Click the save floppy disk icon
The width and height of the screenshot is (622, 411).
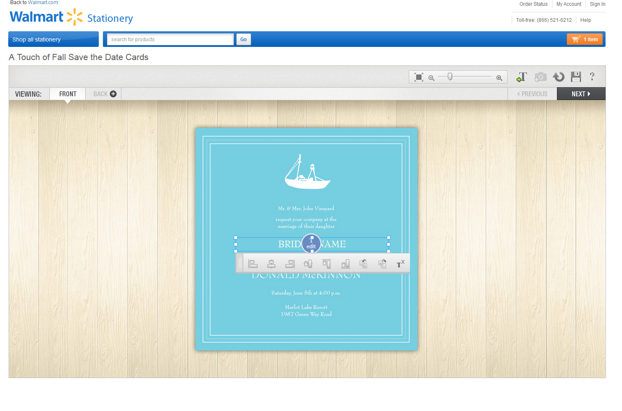[x=576, y=77]
